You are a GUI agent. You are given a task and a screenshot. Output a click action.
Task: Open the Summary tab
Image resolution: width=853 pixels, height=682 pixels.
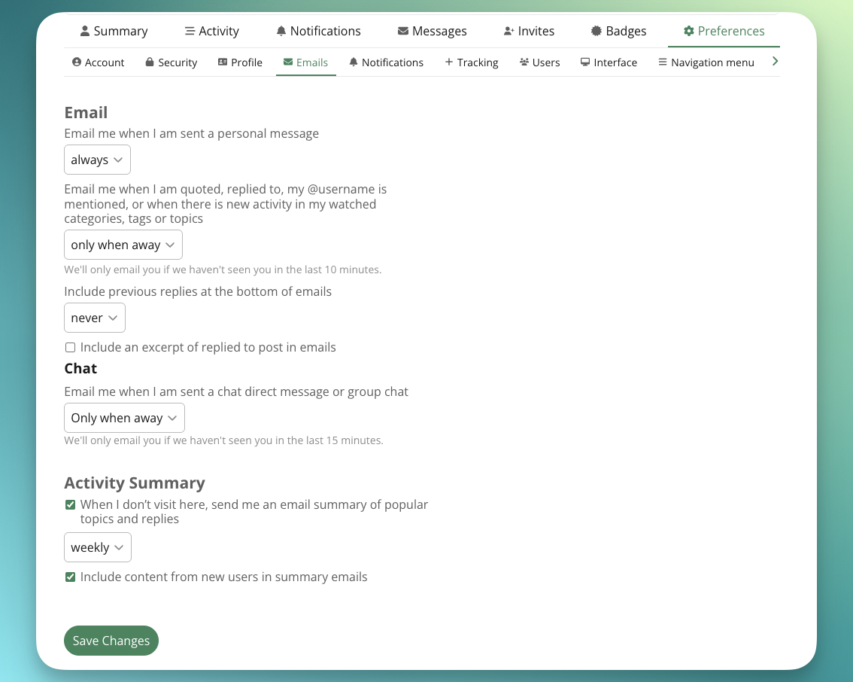pos(114,31)
